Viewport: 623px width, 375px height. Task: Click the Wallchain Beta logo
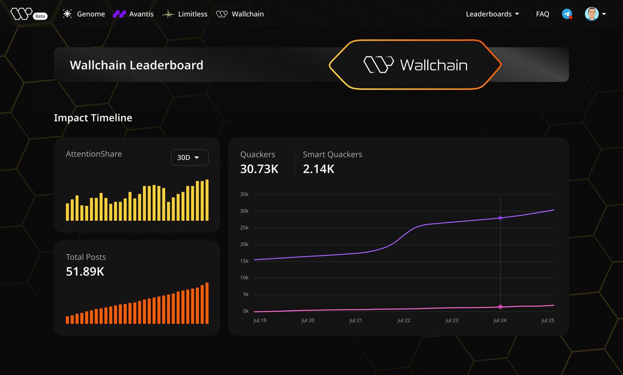pos(28,14)
